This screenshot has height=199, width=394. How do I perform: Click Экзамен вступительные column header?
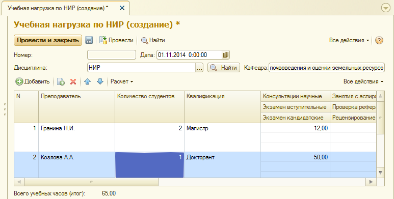pyautogui.click(x=295, y=107)
